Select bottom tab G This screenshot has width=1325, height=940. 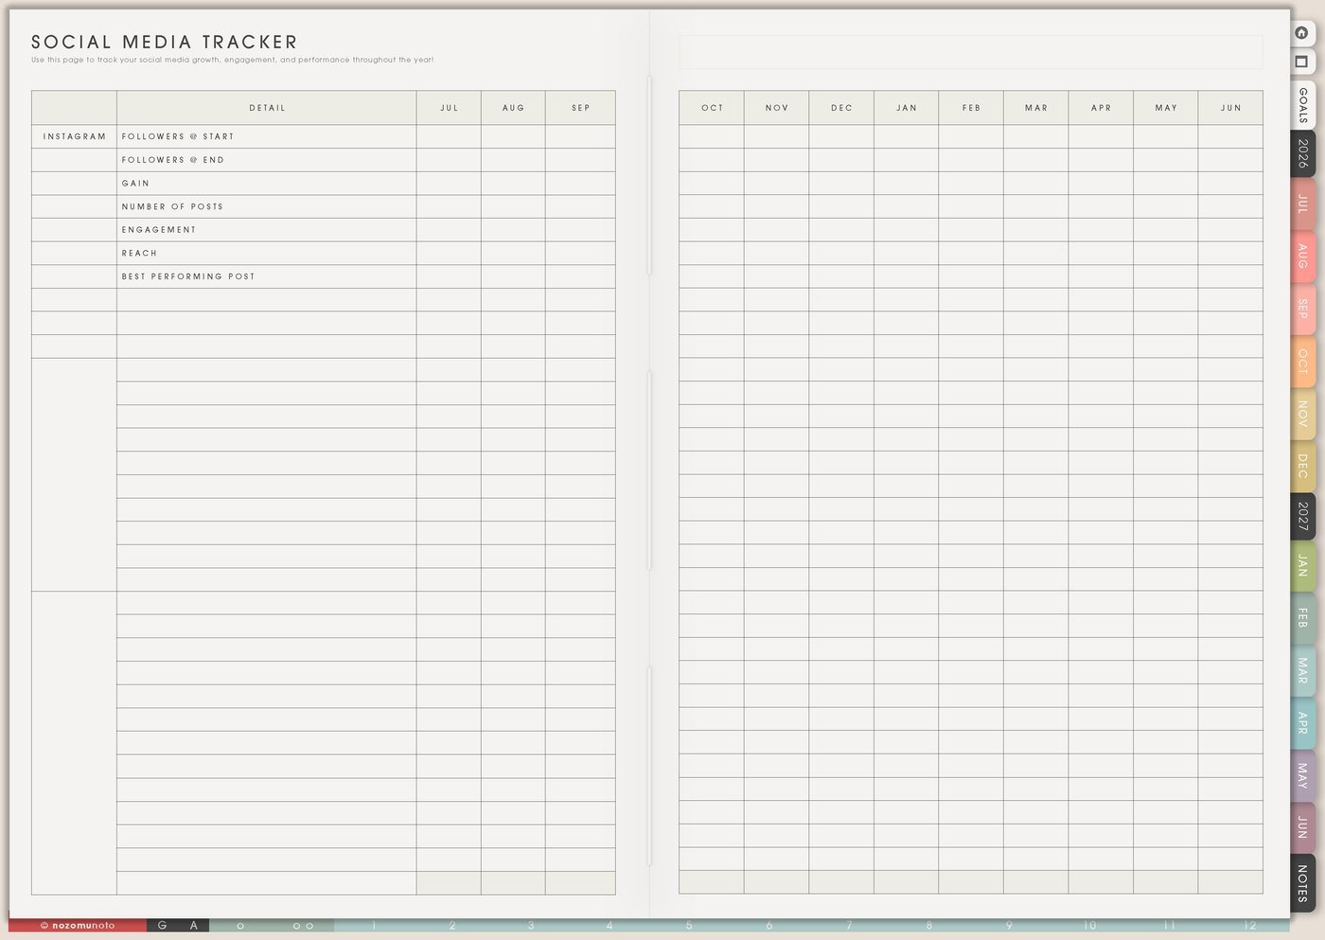pos(162,925)
